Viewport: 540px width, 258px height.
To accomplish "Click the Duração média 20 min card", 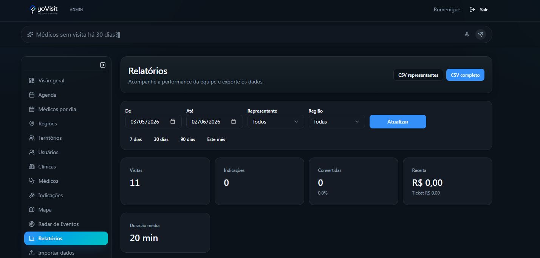I will [x=165, y=233].
